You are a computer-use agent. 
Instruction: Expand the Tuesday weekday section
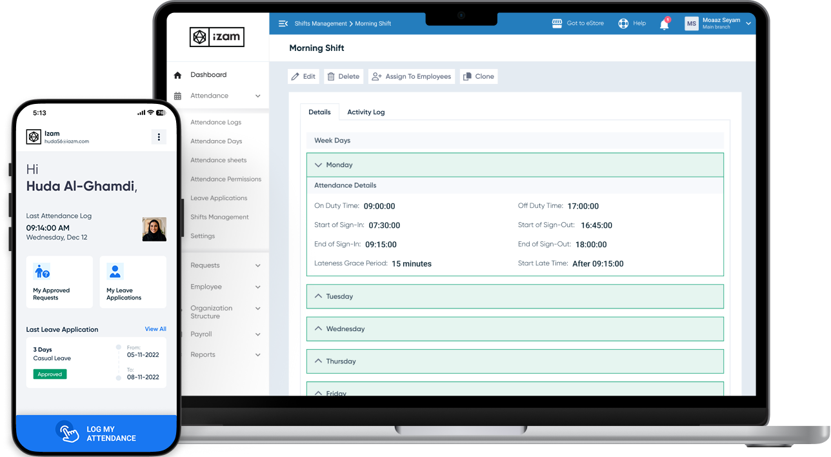pos(318,296)
